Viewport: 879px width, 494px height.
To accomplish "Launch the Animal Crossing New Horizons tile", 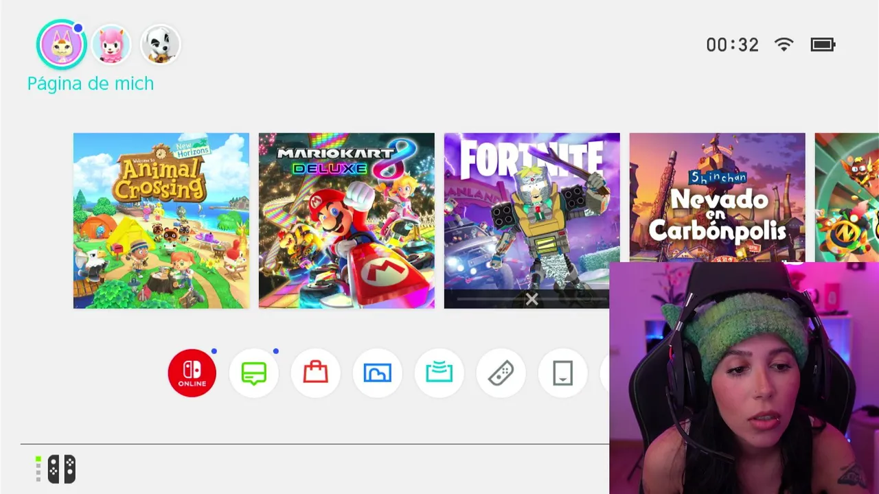I will point(161,221).
